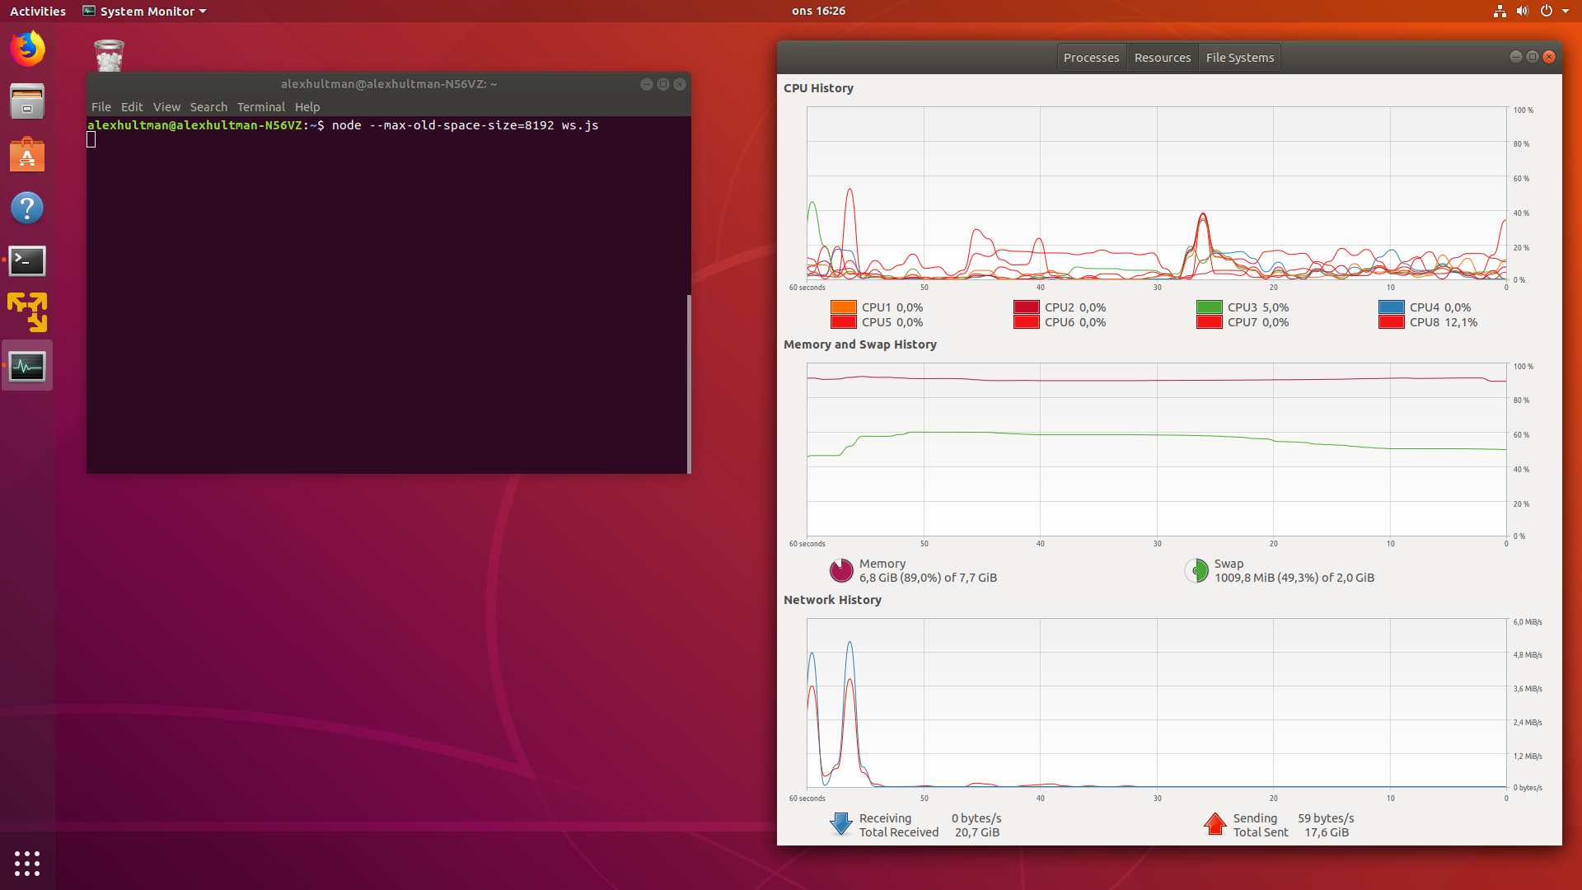Viewport: 1582px width, 890px height.
Task: Open the power system menu arrow
Action: click(1566, 11)
